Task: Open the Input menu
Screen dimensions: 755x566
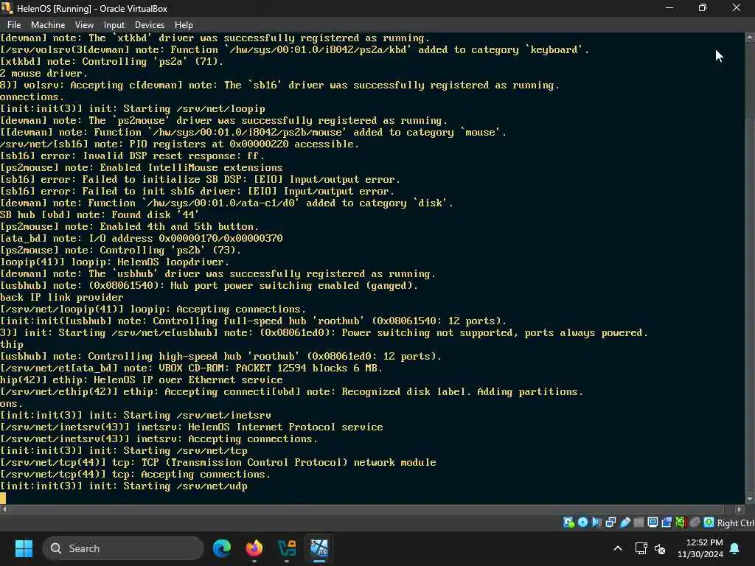Action: pyautogui.click(x=114, y=25)
